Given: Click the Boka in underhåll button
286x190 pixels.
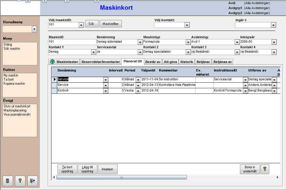Looking at the screenshot, I should (x=250, y=169).
